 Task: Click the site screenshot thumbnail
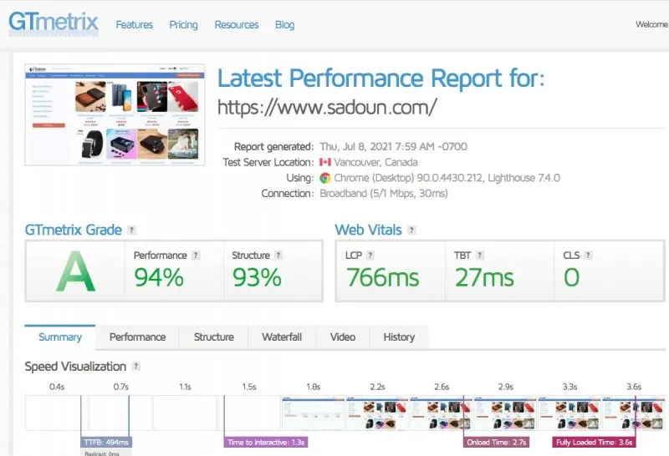pos(115,114)
